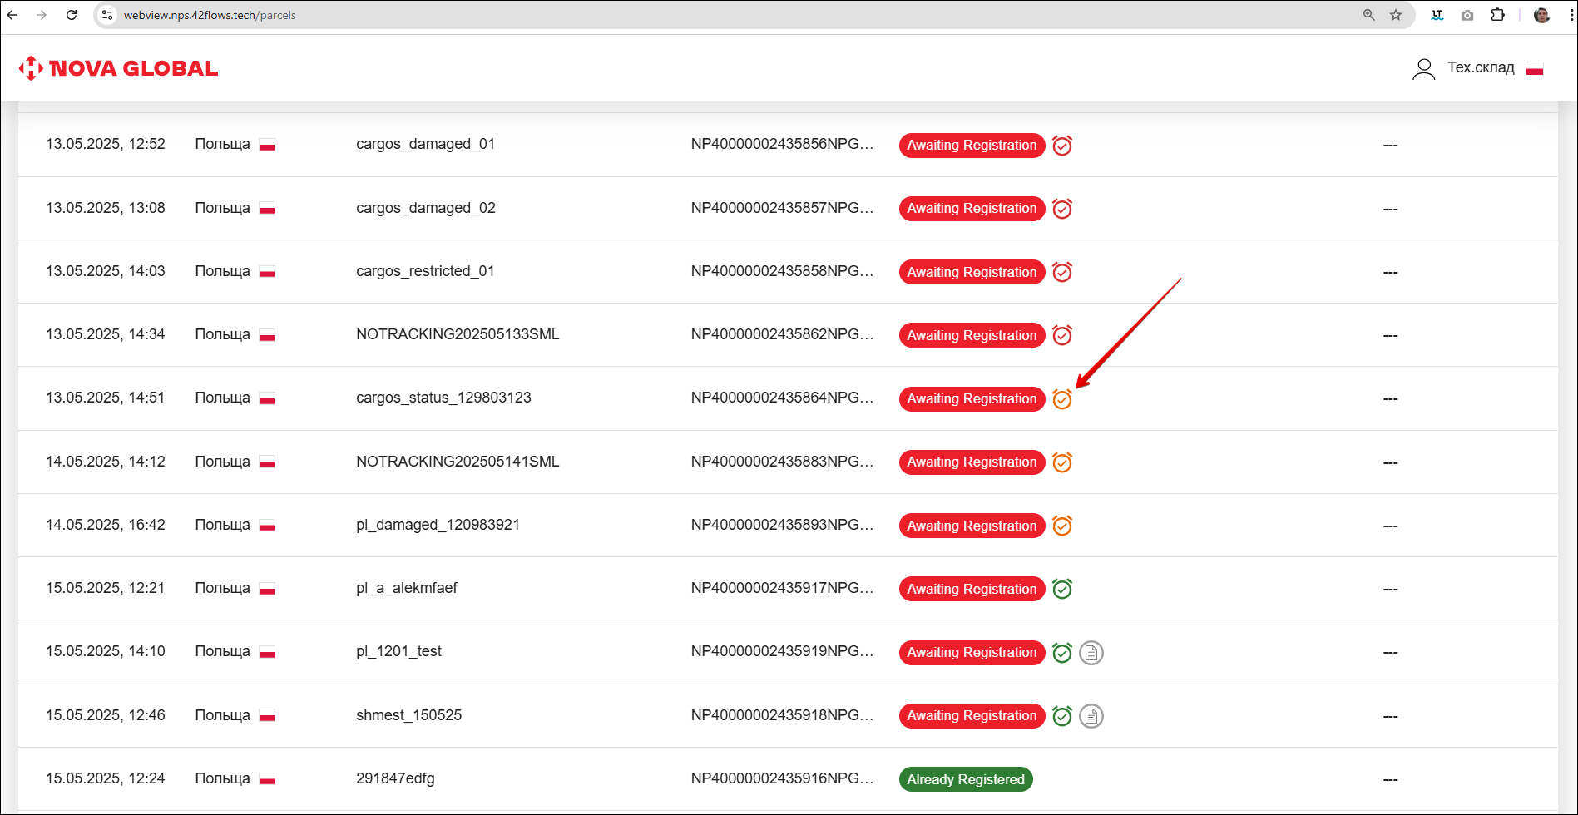
Task: Go back with the browser back arrow
Action: coord(12,15)
